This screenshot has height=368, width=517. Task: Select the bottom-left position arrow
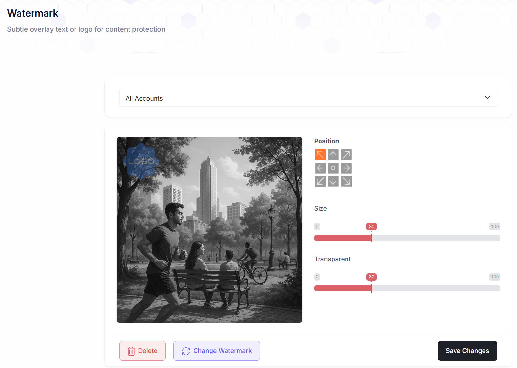pyautogui.click(x=320, y=181)
